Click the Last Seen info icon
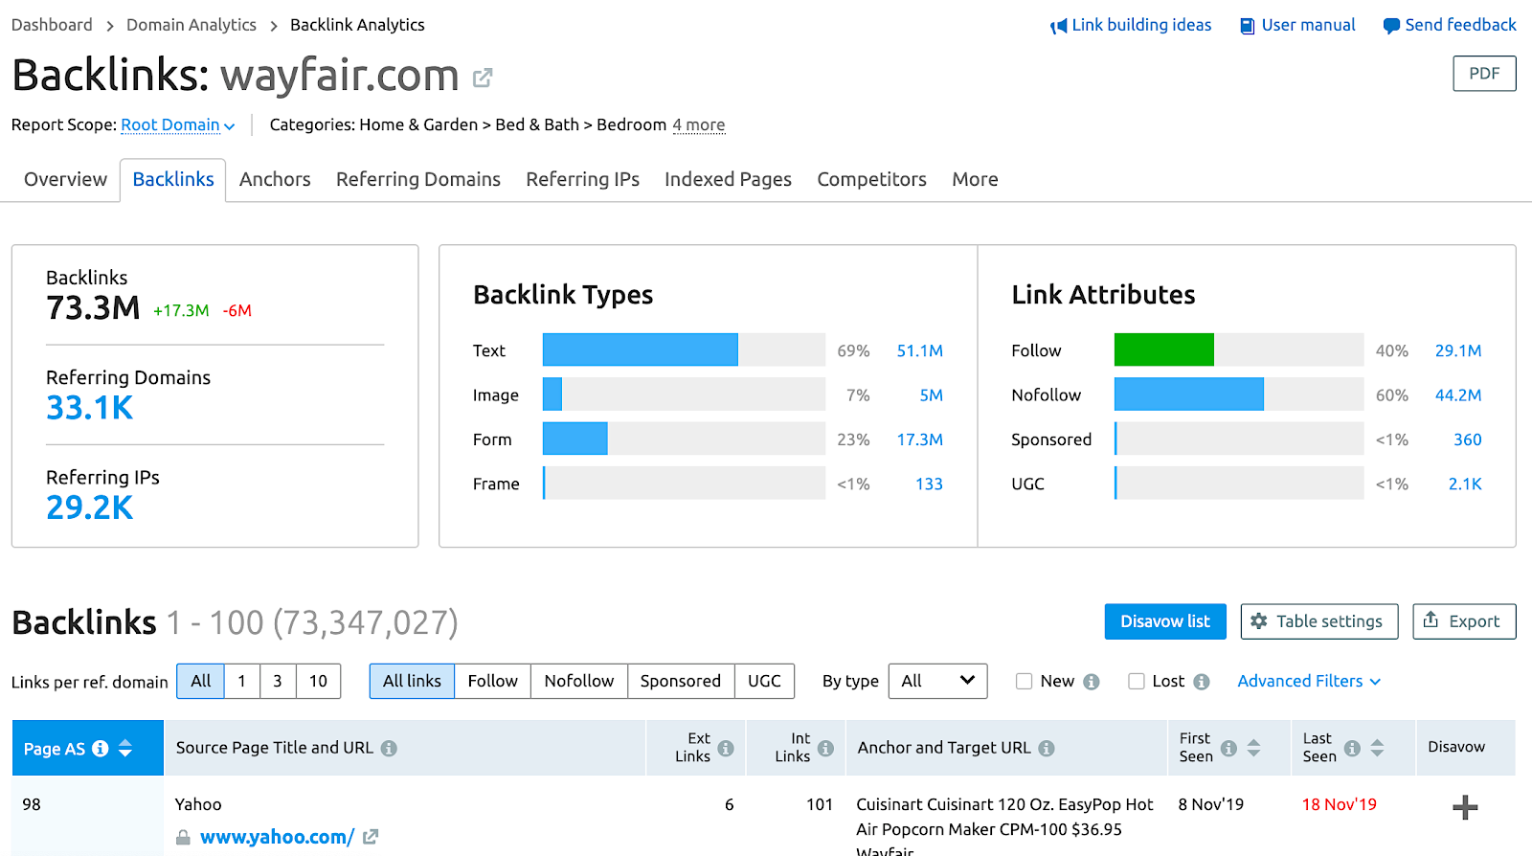Screen dimensions: 1532x856 [1352, 749]
